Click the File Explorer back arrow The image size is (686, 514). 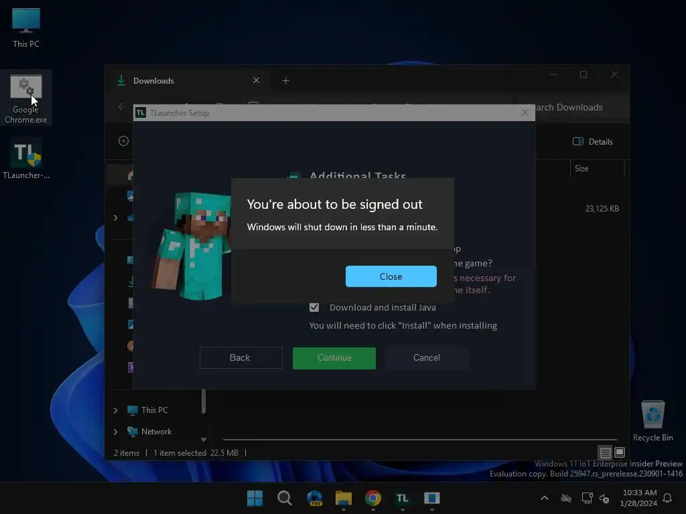click(x=122, y=106)
